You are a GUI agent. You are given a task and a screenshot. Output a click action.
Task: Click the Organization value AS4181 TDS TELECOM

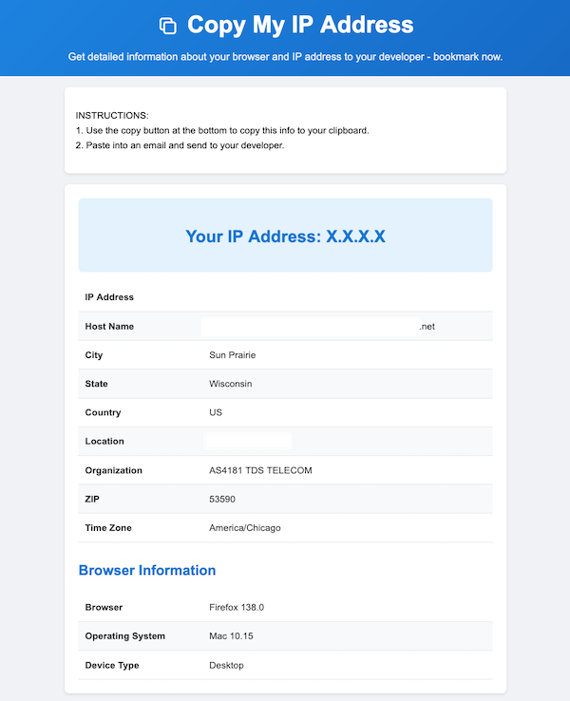(x=260, y=470)
